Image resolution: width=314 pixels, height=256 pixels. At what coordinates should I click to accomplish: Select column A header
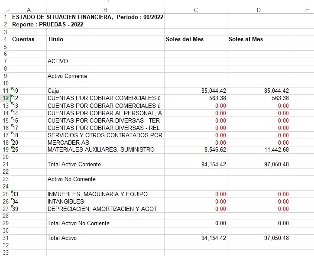point(29,10)
